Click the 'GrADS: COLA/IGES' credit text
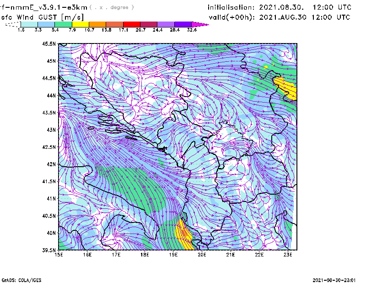 tap(21, 280)
